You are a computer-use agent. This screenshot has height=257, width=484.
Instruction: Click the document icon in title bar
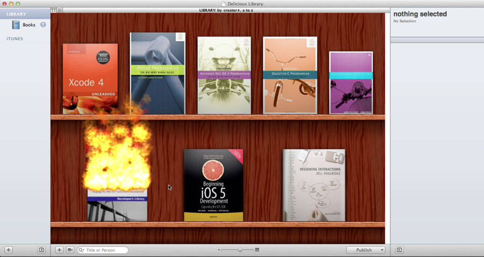224,4
